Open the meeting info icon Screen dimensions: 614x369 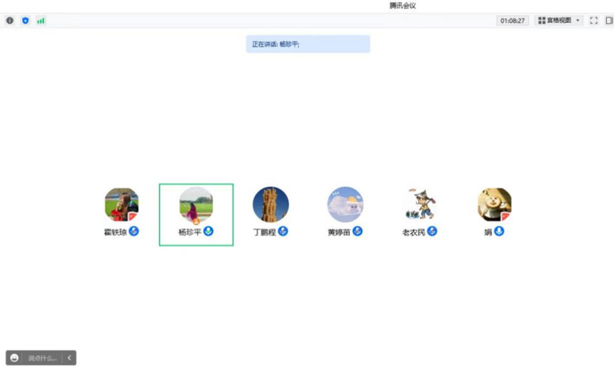(x=10, y=21)
